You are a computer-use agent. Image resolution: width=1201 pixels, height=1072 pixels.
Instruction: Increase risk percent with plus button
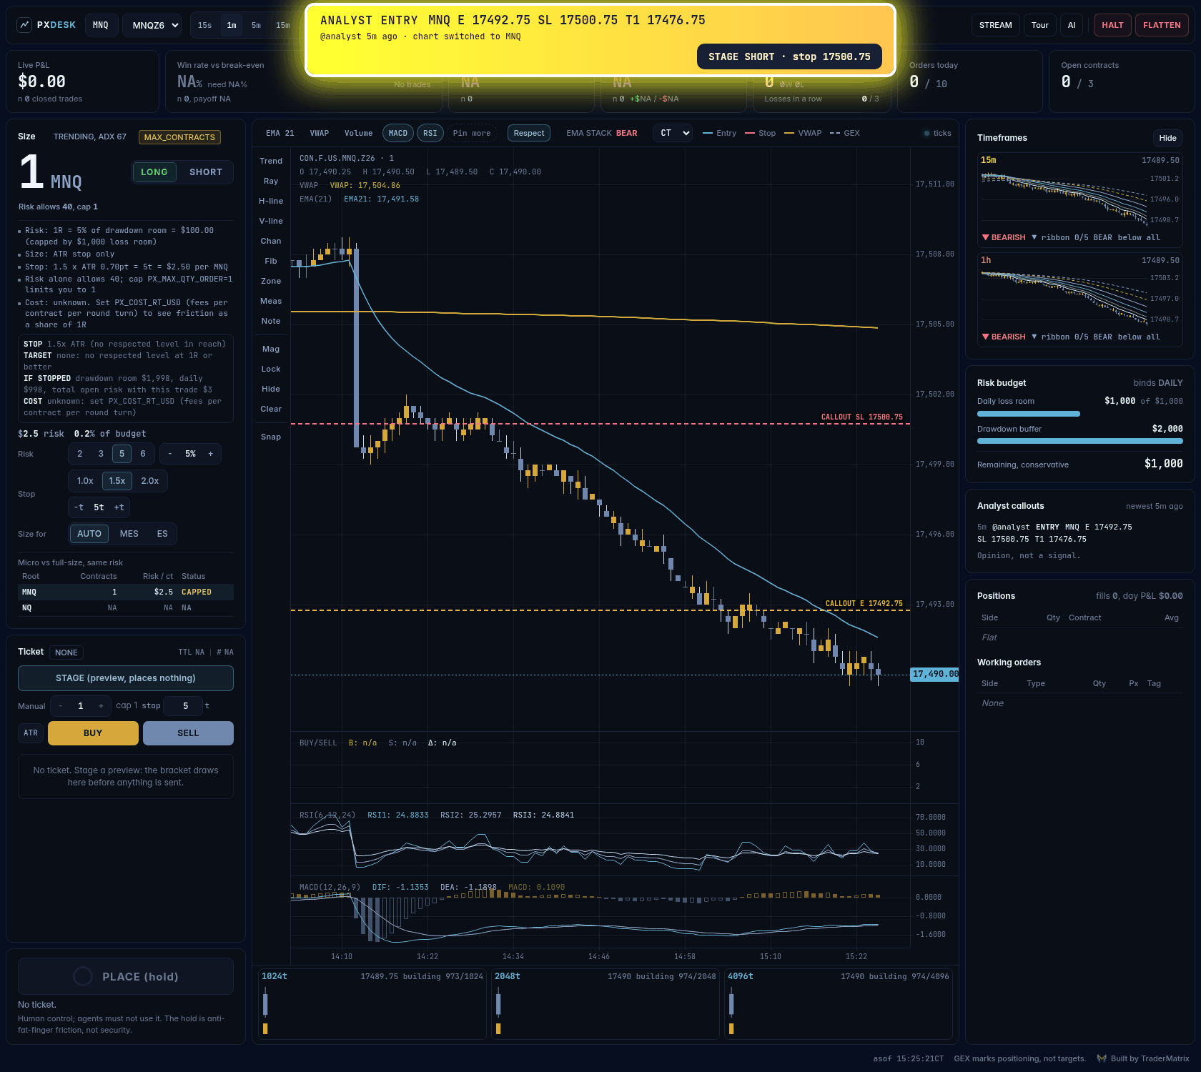coord(210,454)
